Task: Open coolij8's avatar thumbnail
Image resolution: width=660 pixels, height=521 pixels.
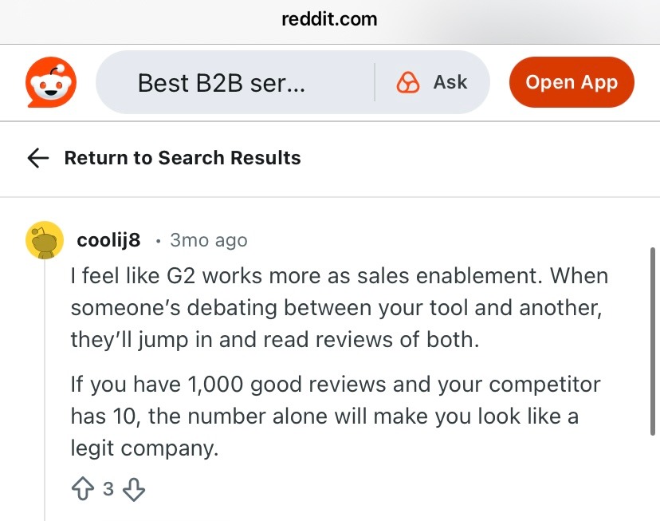Action: tap(45, 240)
